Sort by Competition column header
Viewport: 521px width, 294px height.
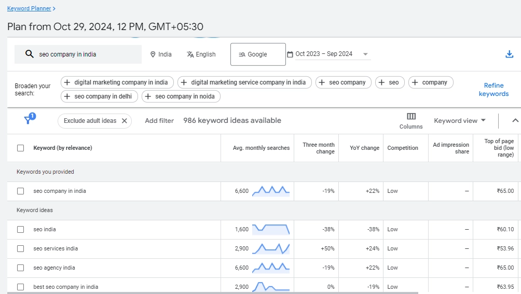point(403,148)
